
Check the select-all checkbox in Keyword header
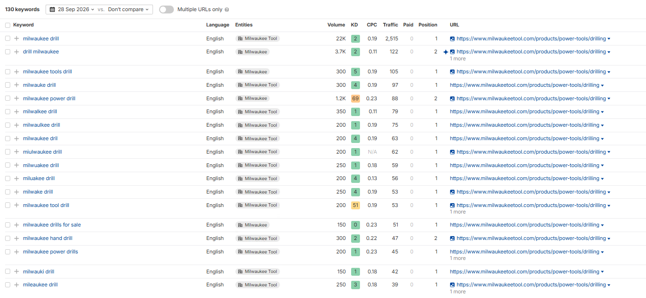pyautogui.click(x=7, y=25)
